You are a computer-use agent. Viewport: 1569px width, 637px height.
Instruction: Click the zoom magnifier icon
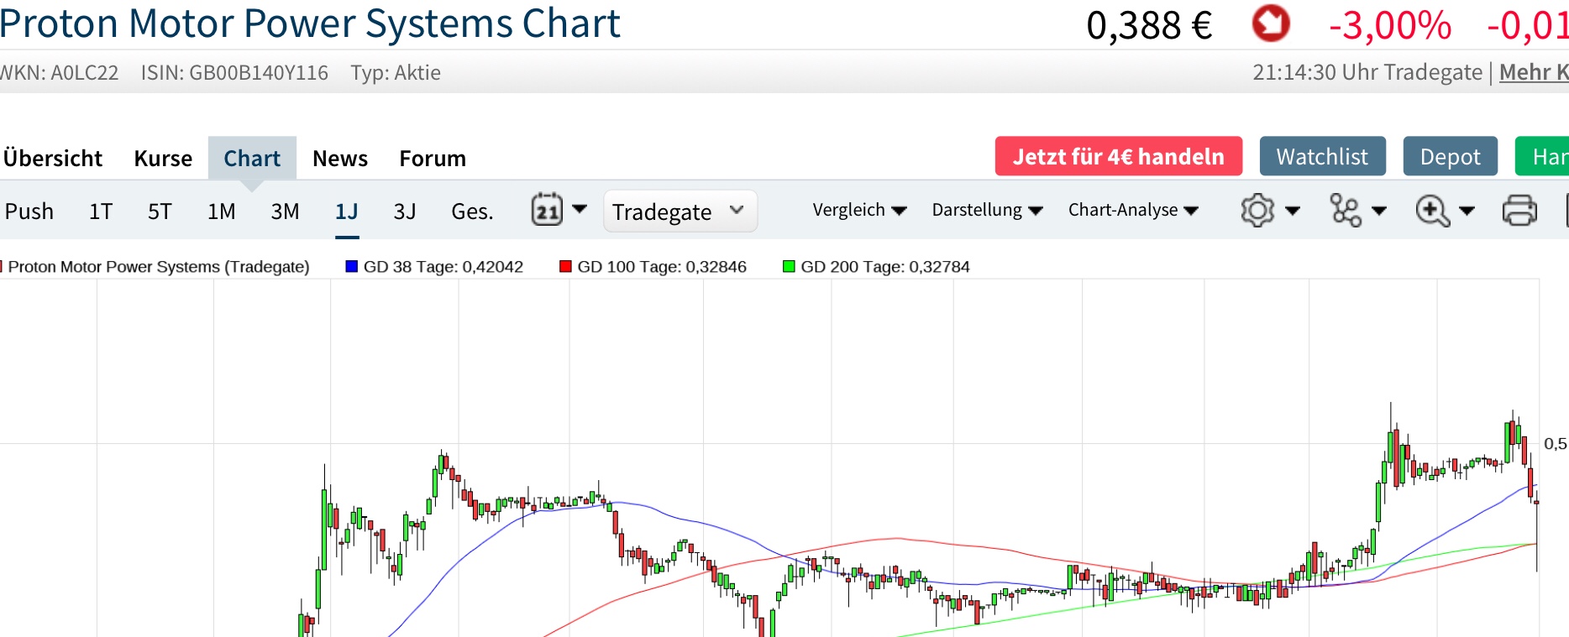click(x=1432, y=210)
